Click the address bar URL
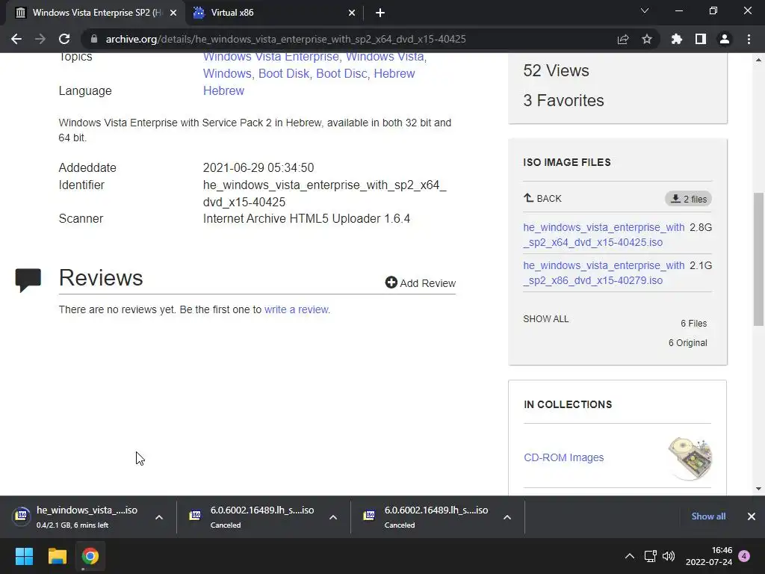The height and width of the screenshot is (574, 765). (285, 39)
